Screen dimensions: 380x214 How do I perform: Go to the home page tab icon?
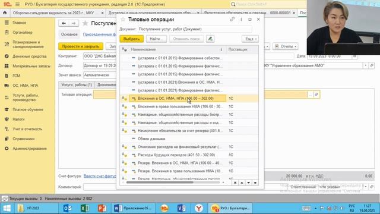pos(5,12)
